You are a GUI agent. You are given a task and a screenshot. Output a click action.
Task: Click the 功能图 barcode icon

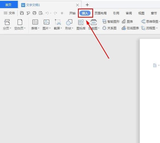(x=94, y=22)
